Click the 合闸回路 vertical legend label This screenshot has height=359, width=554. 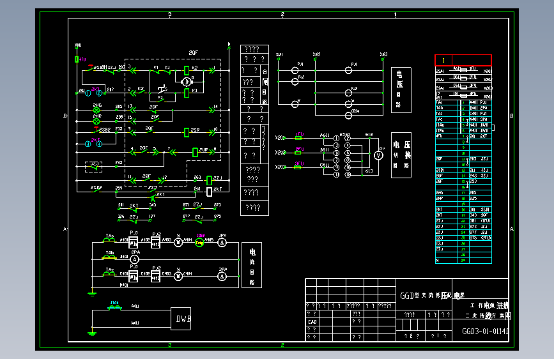coord(265,87)
